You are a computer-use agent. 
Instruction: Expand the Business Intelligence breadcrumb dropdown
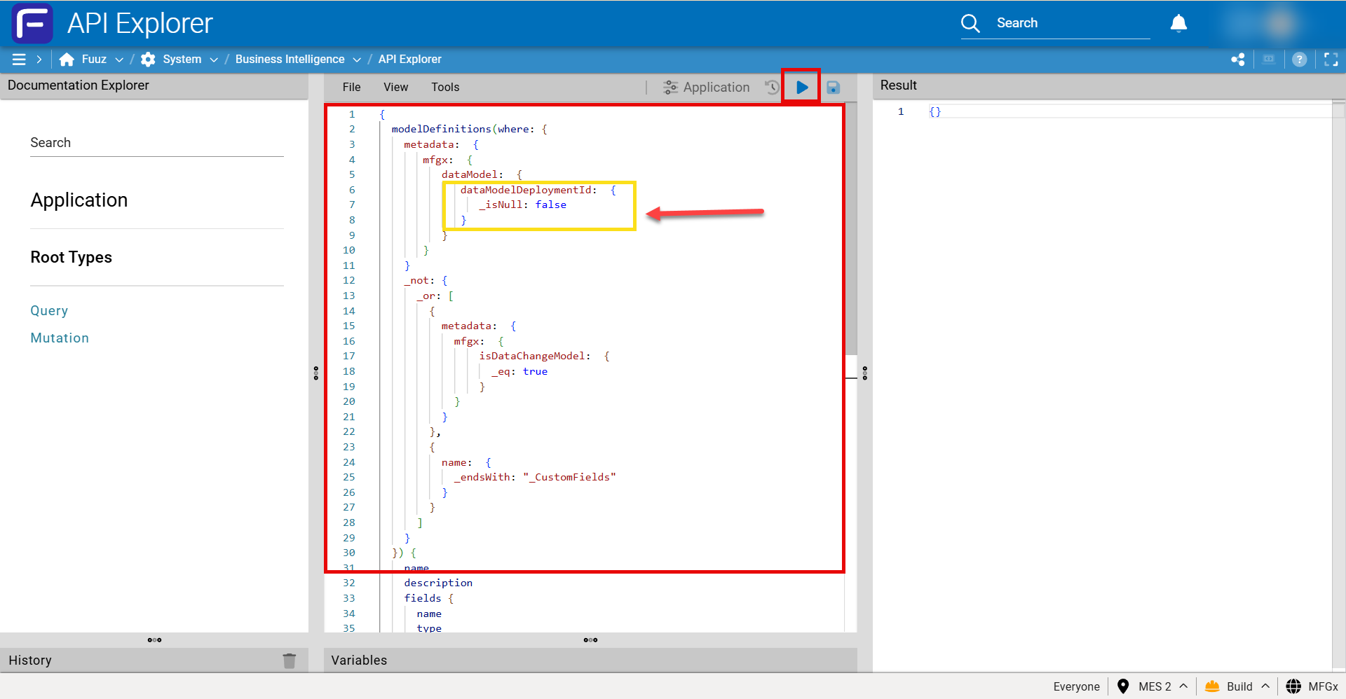click(x=357, y=60)
